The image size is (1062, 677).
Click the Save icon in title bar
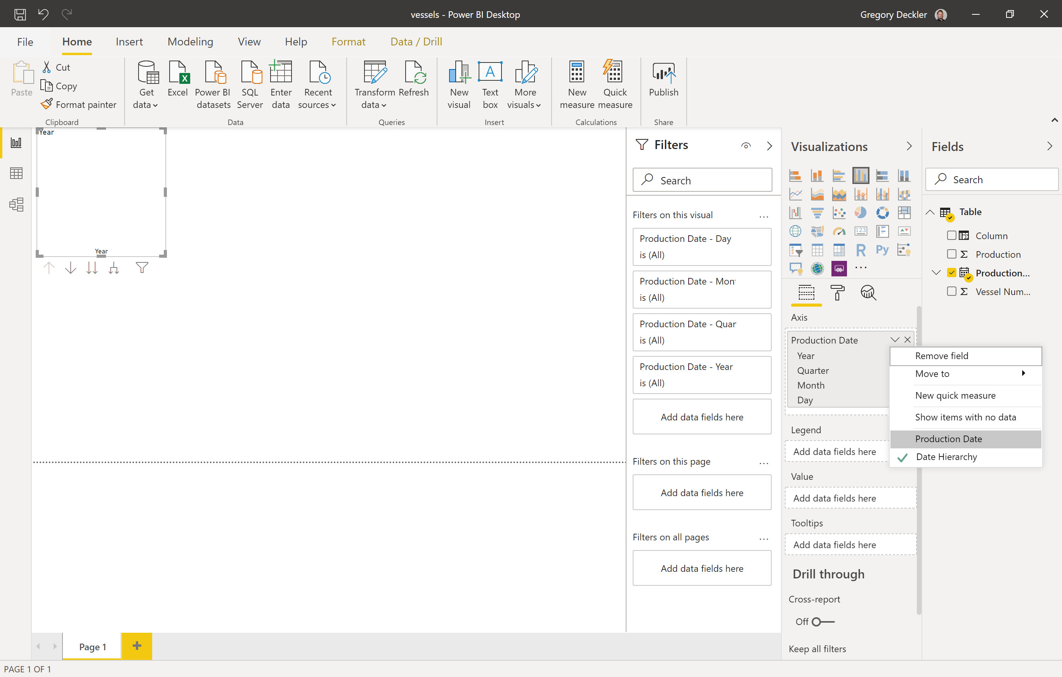[x=20, y=14]
